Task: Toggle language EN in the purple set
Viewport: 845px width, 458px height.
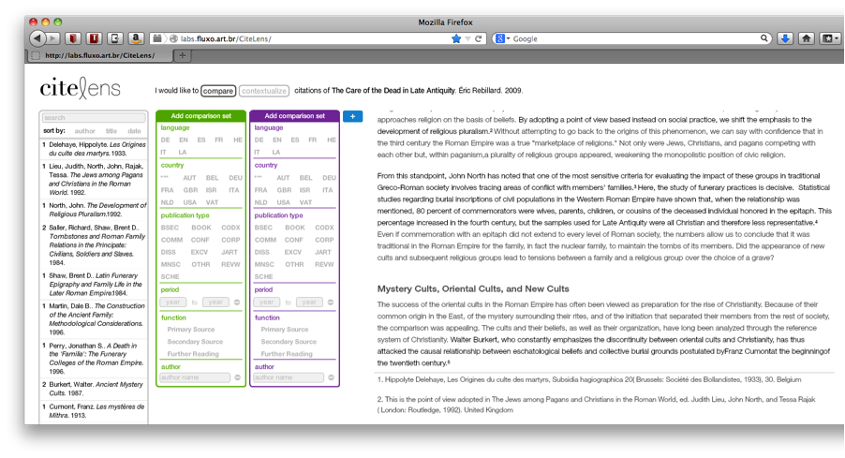Action: (277, 140)
